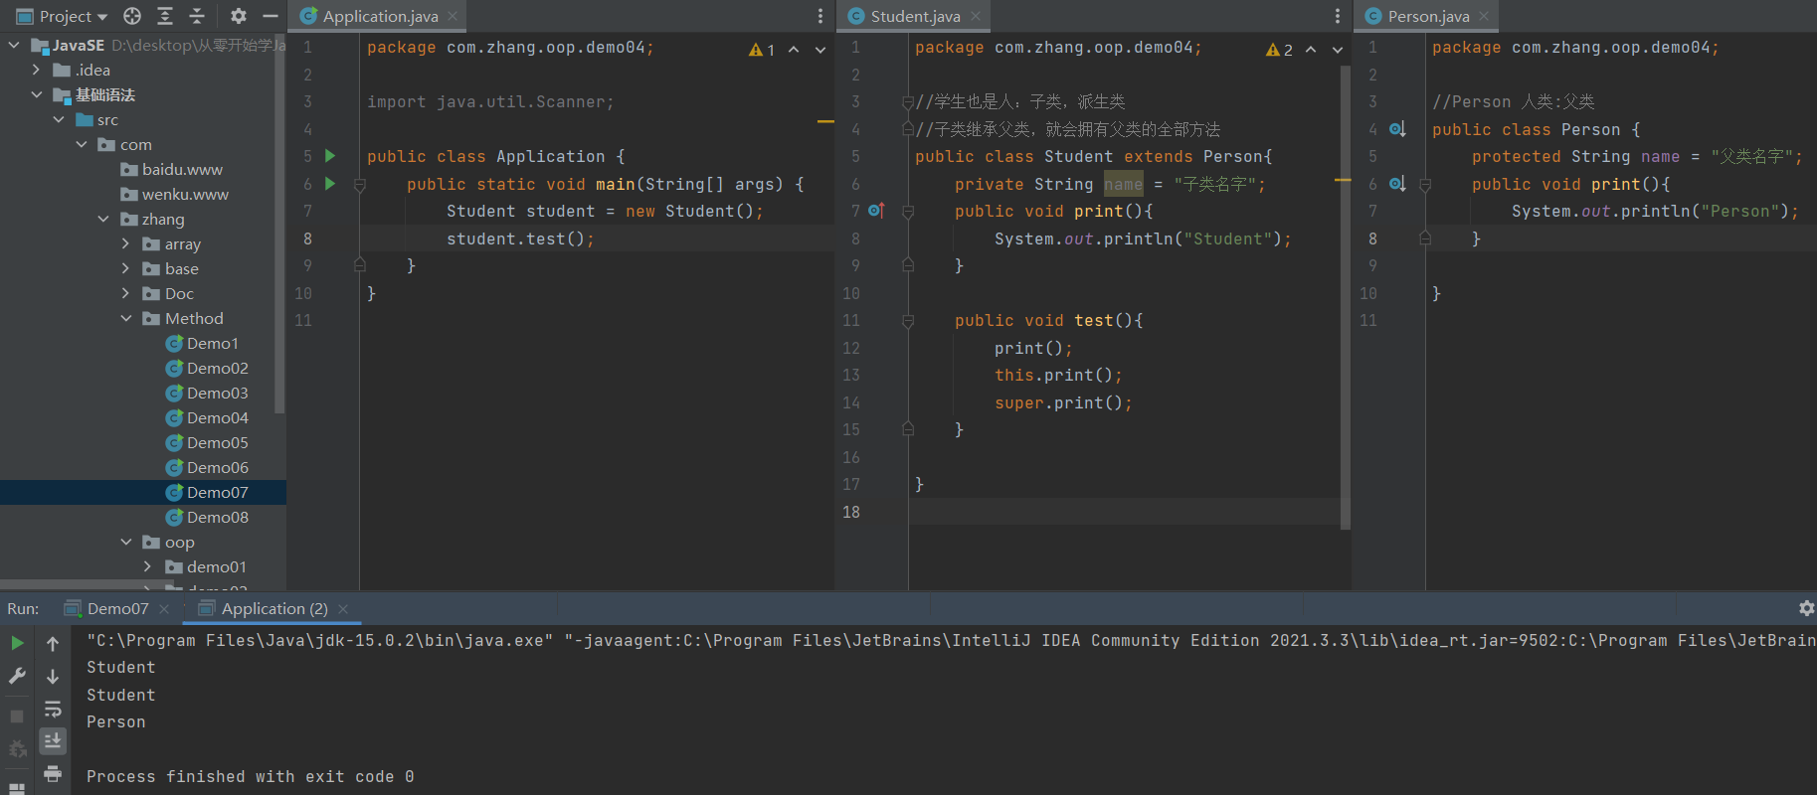The image size is (1817, 795).
Task: Toggle soft-wrap in Run console
Action: 53,709
